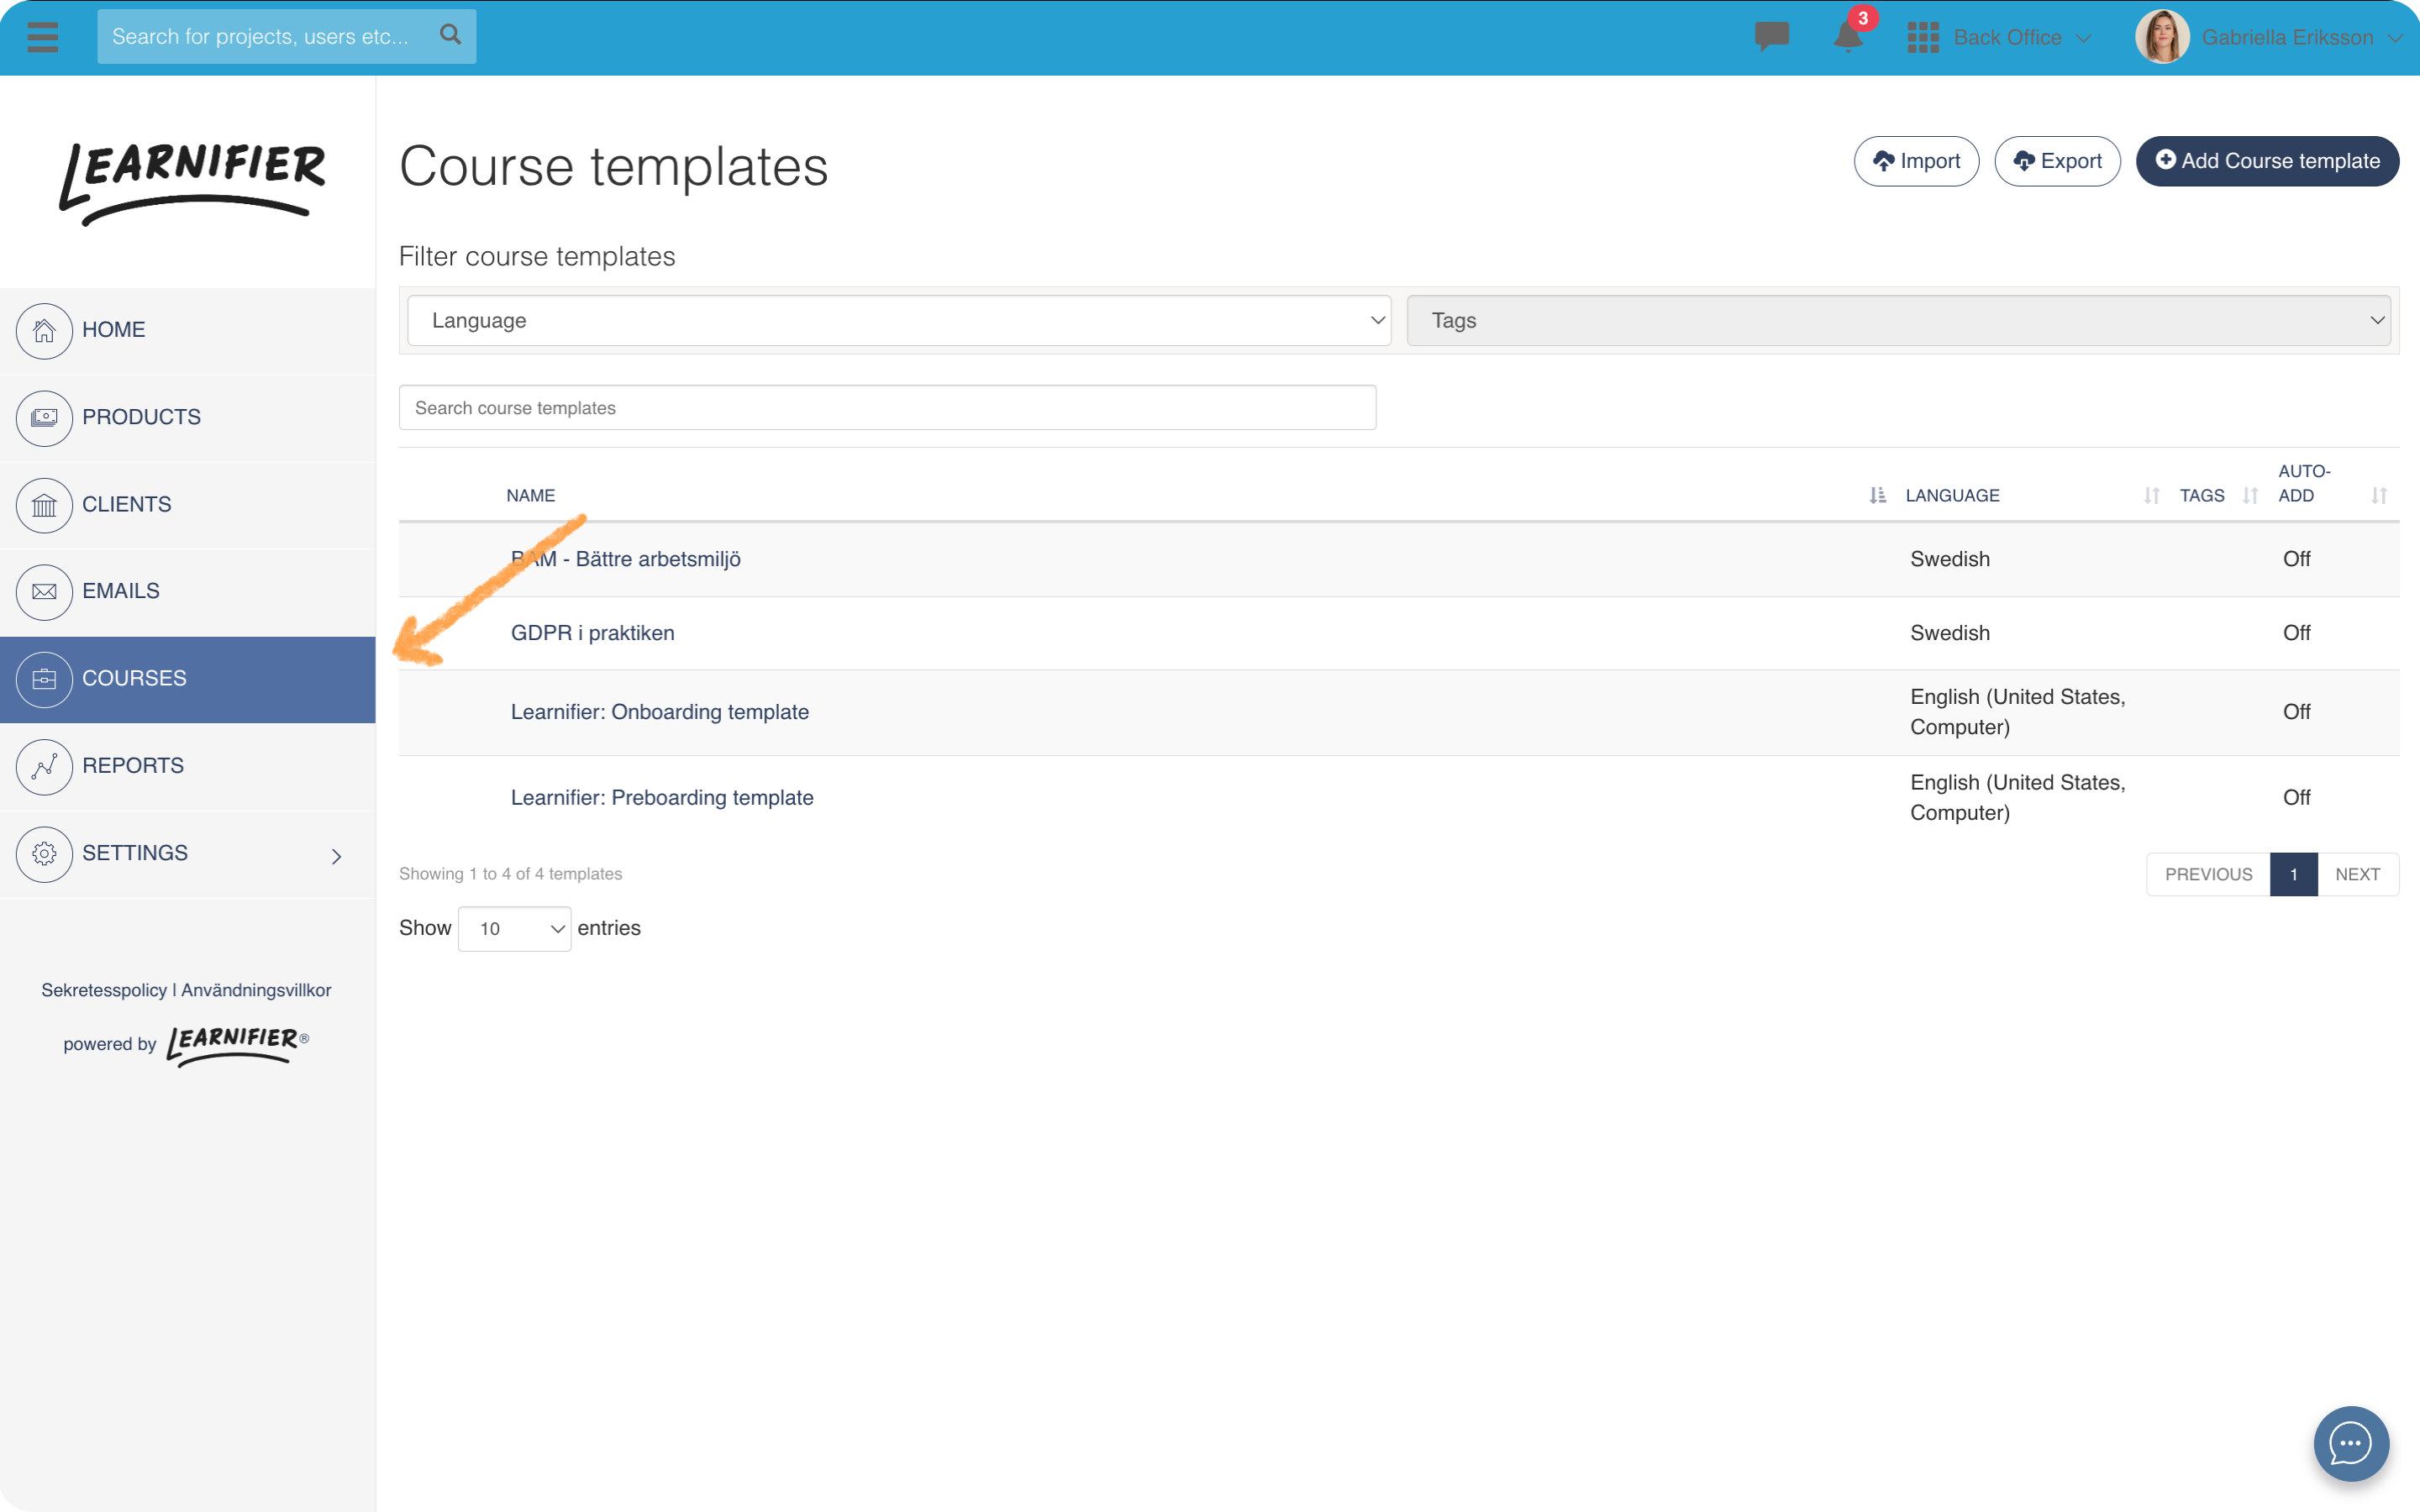Click Off auto-add for BAM row
Viewport: 2420px width, 1512px height.
2296,559
